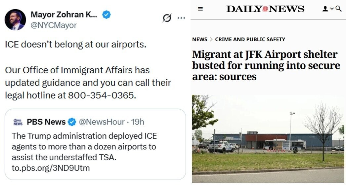Click the 19h timestamp on quoted tweet
Screen dimensions: 346x185
pyautogui.click(x=138, y=122)
